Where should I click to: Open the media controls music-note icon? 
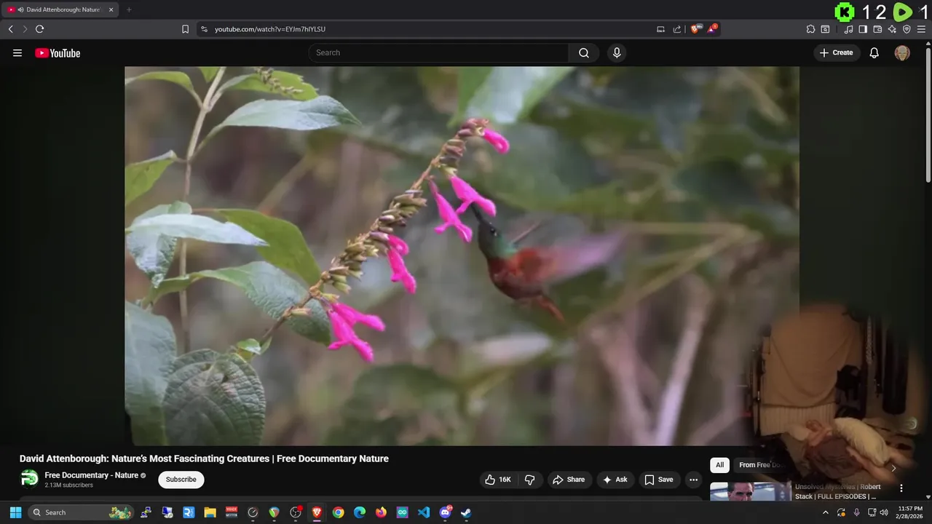(848, 29)
